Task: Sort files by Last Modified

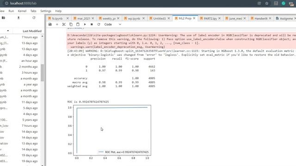Action: [32, 31]
